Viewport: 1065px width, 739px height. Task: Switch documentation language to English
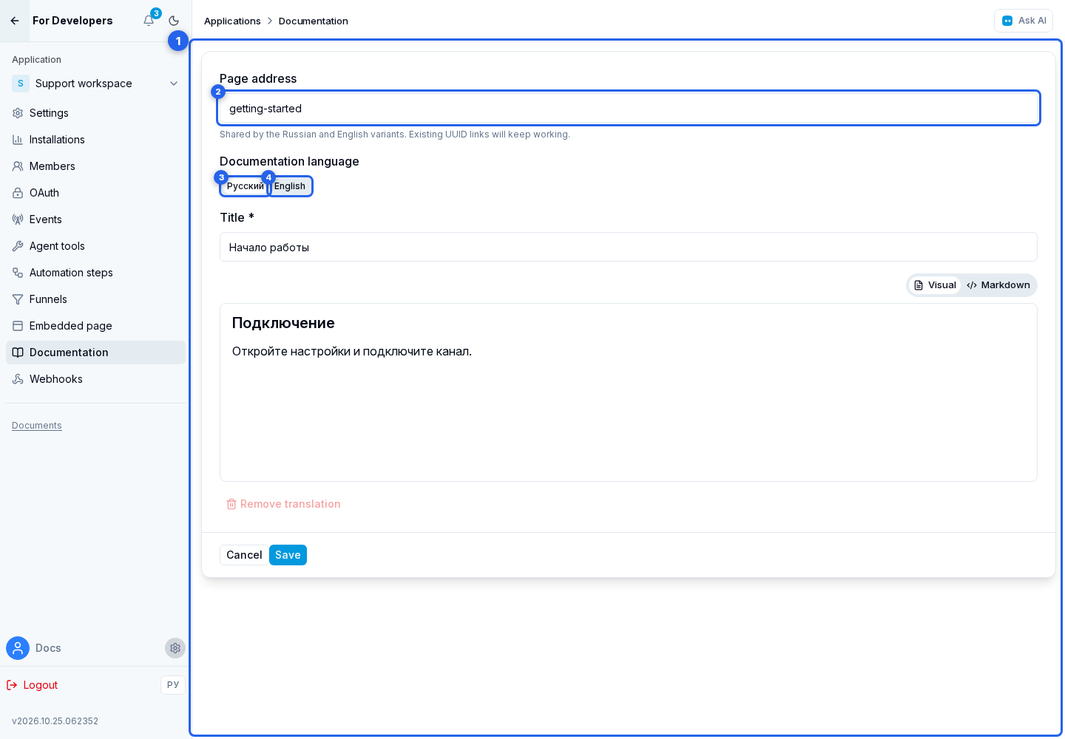click(290, 186)
